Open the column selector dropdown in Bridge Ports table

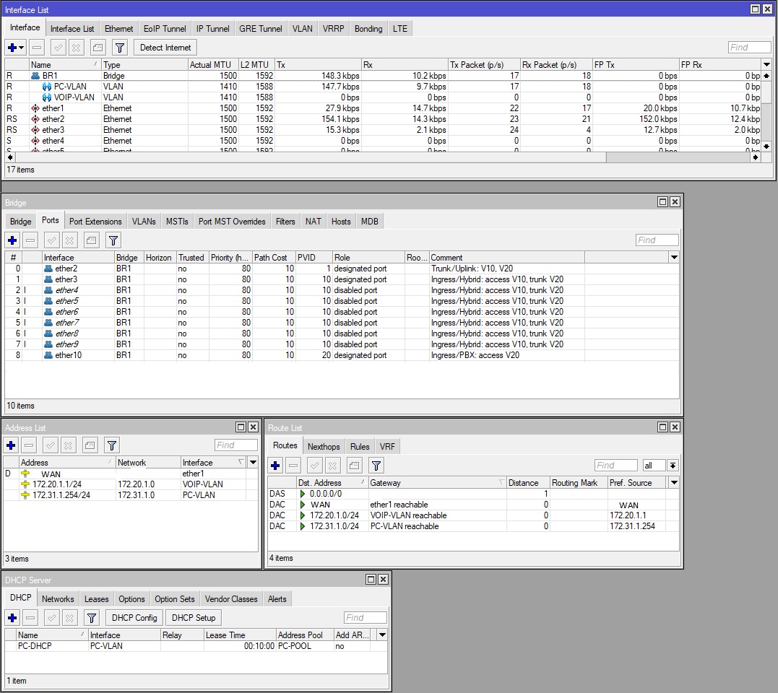[x=674, y=258]
